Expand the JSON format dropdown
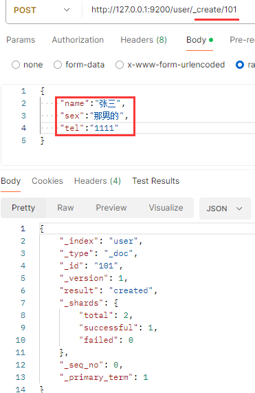The height and width of the screenshot is (393, 255). [x=225, y=209]
